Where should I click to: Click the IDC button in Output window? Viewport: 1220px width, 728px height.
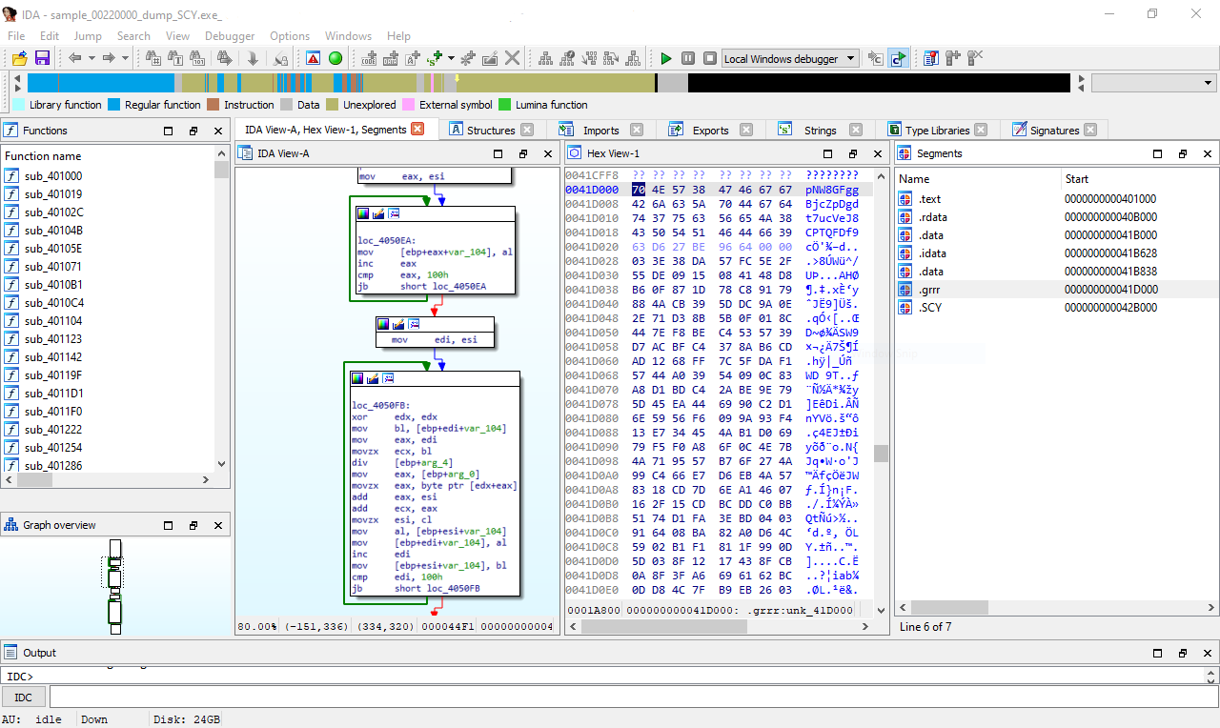22,697
